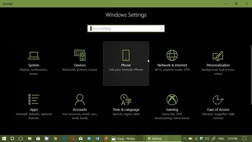Launch Microsoft Store from the taskbar

tap(38, 138)
